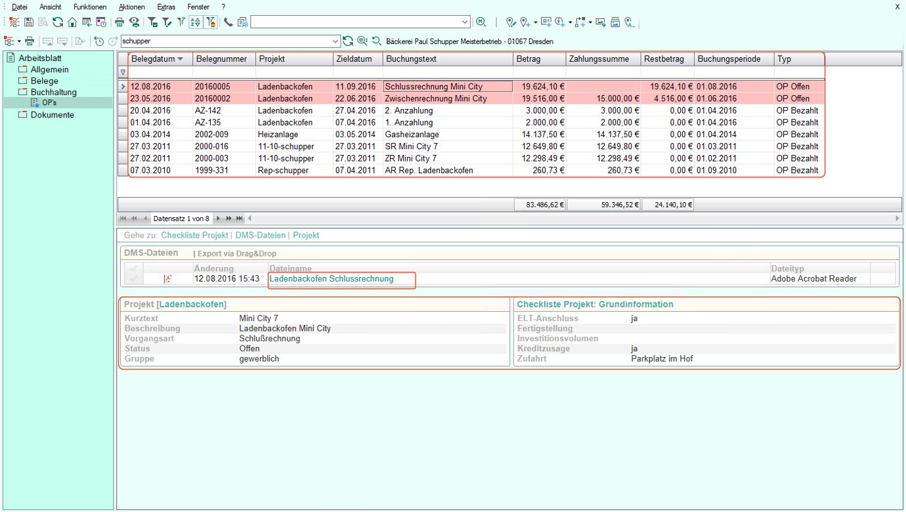Select Dokumente in the Arbeitsblatt tree

52,115
